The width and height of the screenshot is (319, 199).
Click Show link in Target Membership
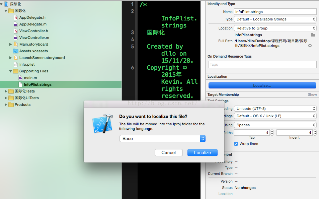pos(312,94)
